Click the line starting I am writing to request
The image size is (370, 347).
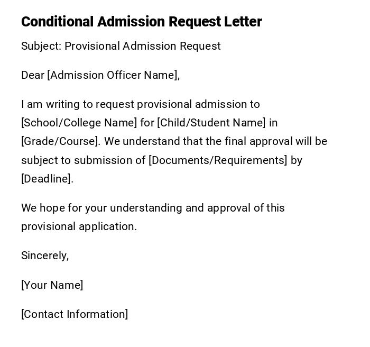pos(140,104)
